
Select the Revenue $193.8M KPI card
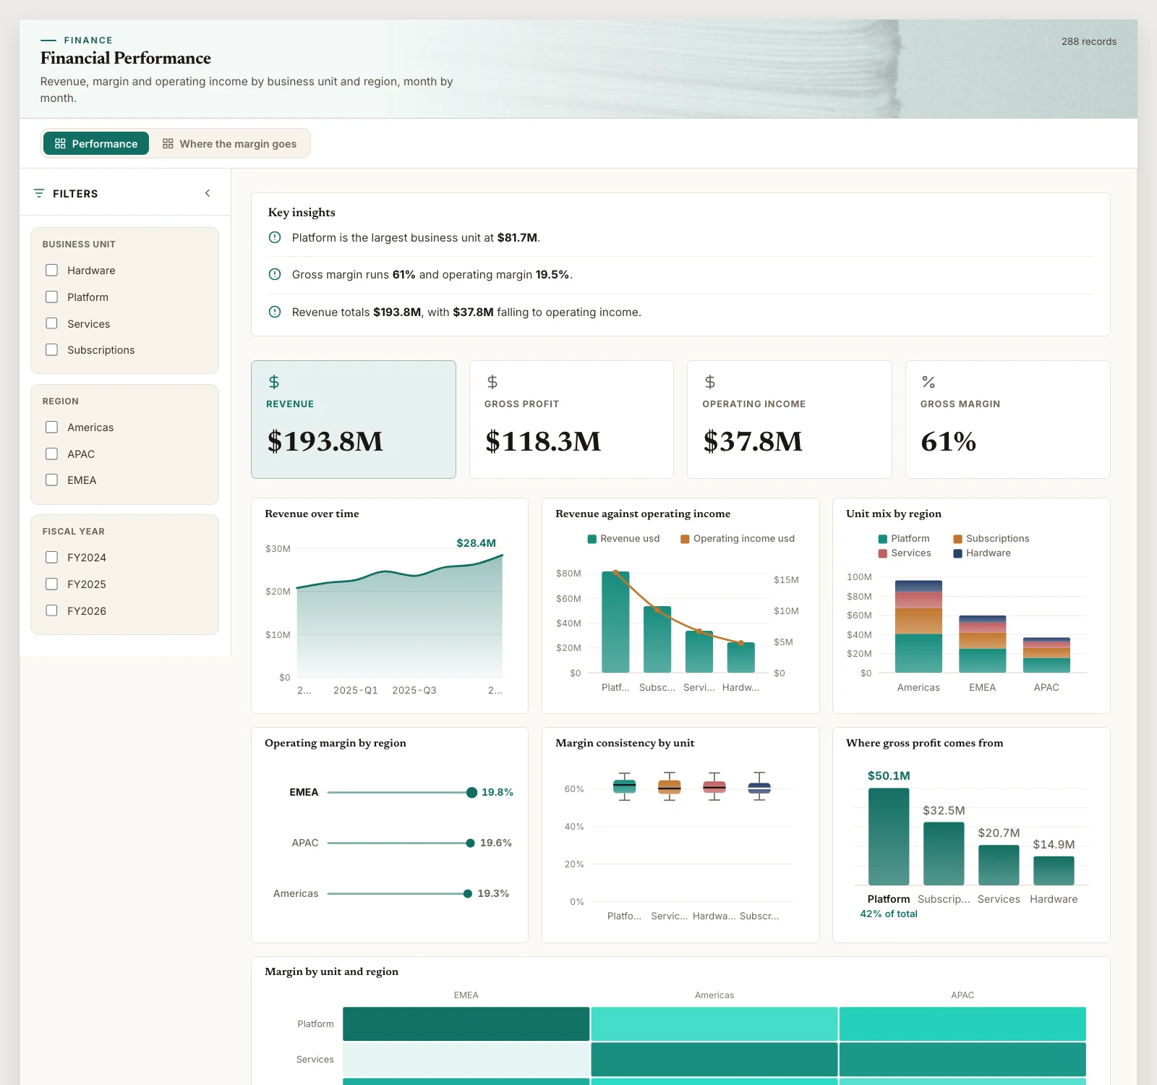(x=354, y=420)
